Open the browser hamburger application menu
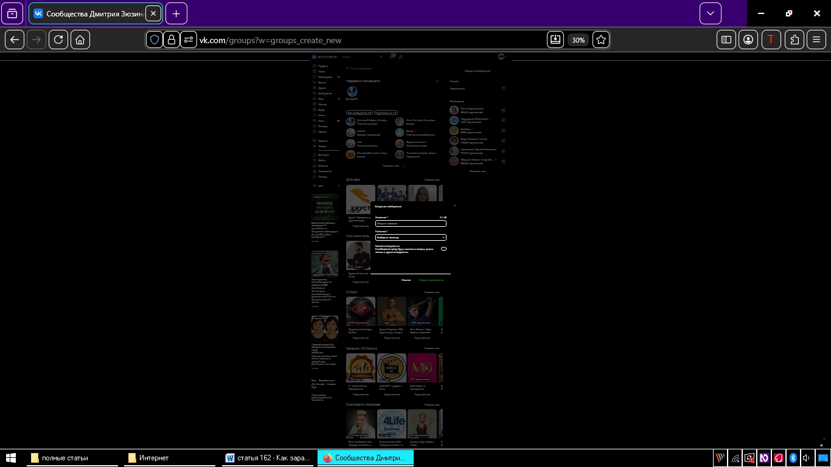Image resolution: width=831 pixels, height=467 pixels. pos(816,40)
